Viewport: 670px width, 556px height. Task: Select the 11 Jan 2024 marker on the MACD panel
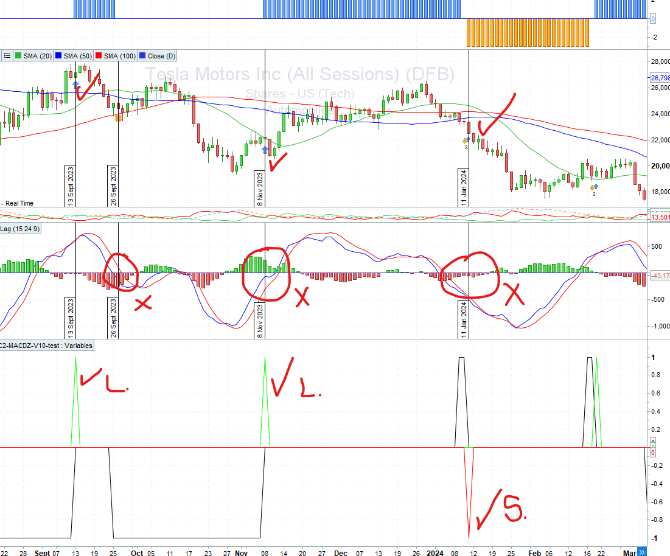pyautogui.click(x=464, y=319)
